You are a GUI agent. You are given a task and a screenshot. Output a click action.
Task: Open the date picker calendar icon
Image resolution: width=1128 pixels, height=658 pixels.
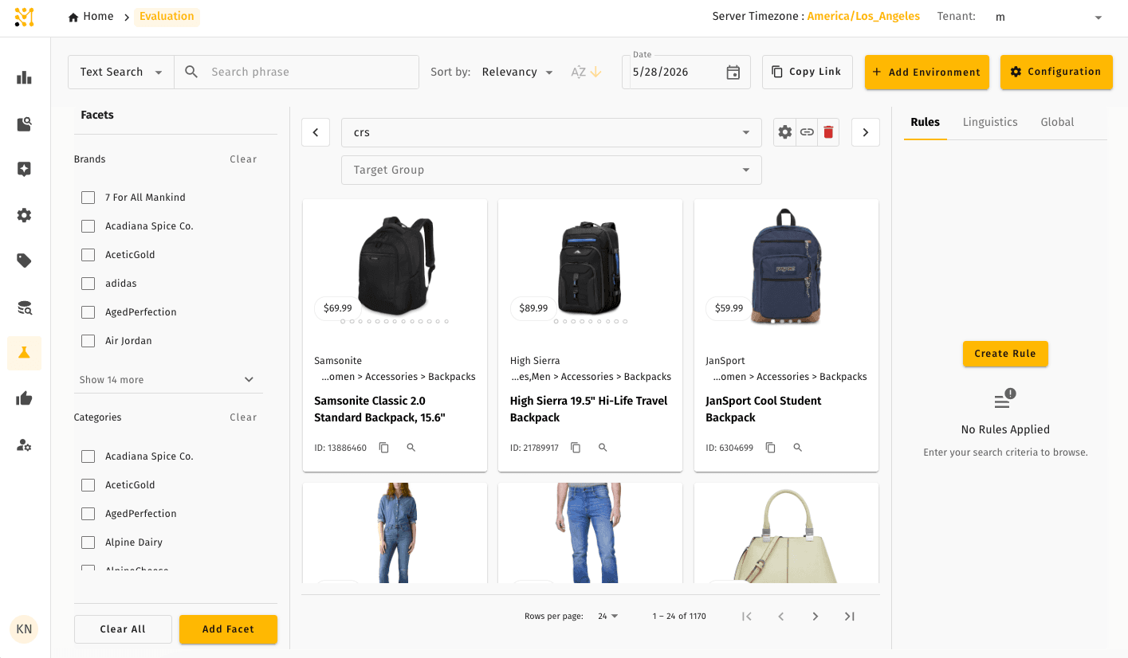733,72
